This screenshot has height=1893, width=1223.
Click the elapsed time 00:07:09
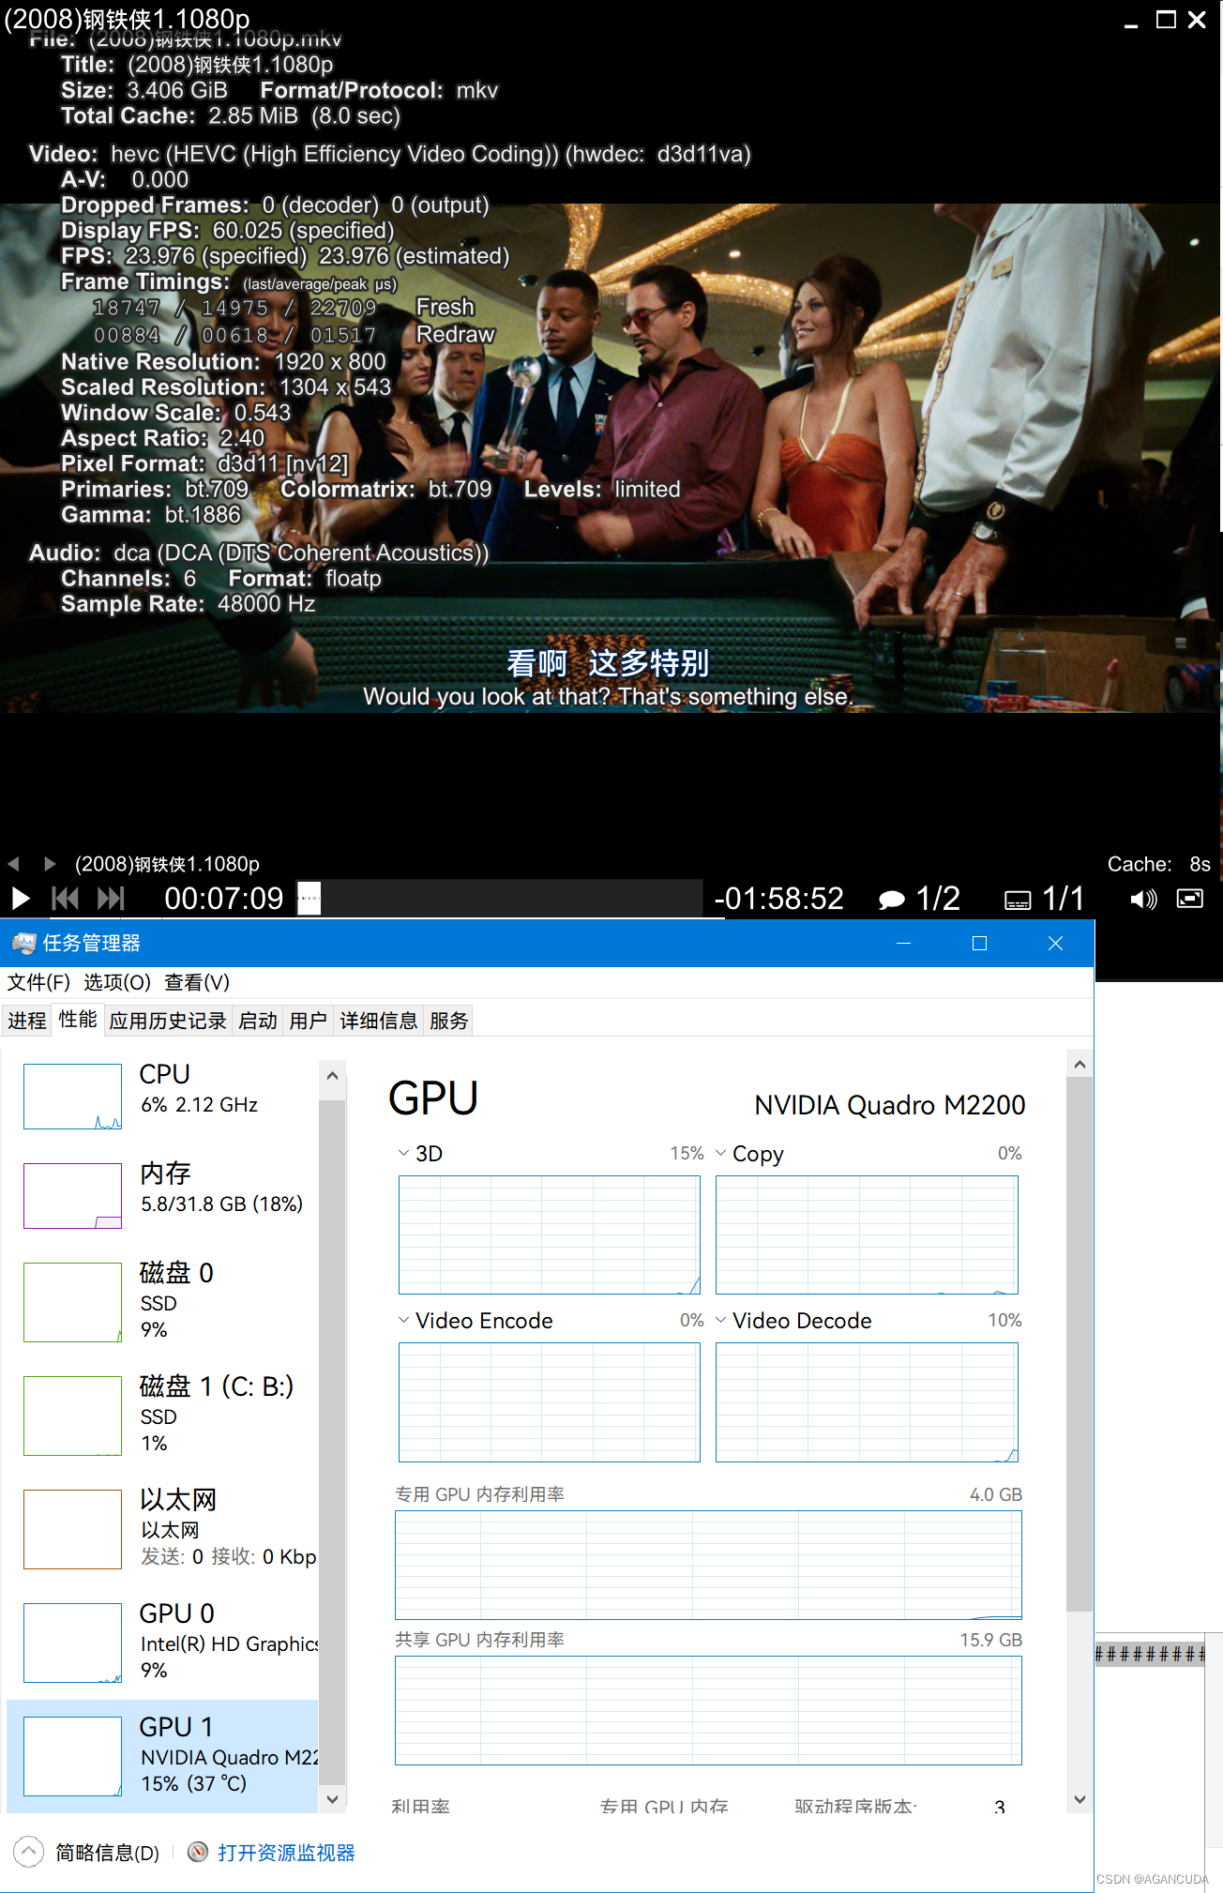[x=224, y=899]
